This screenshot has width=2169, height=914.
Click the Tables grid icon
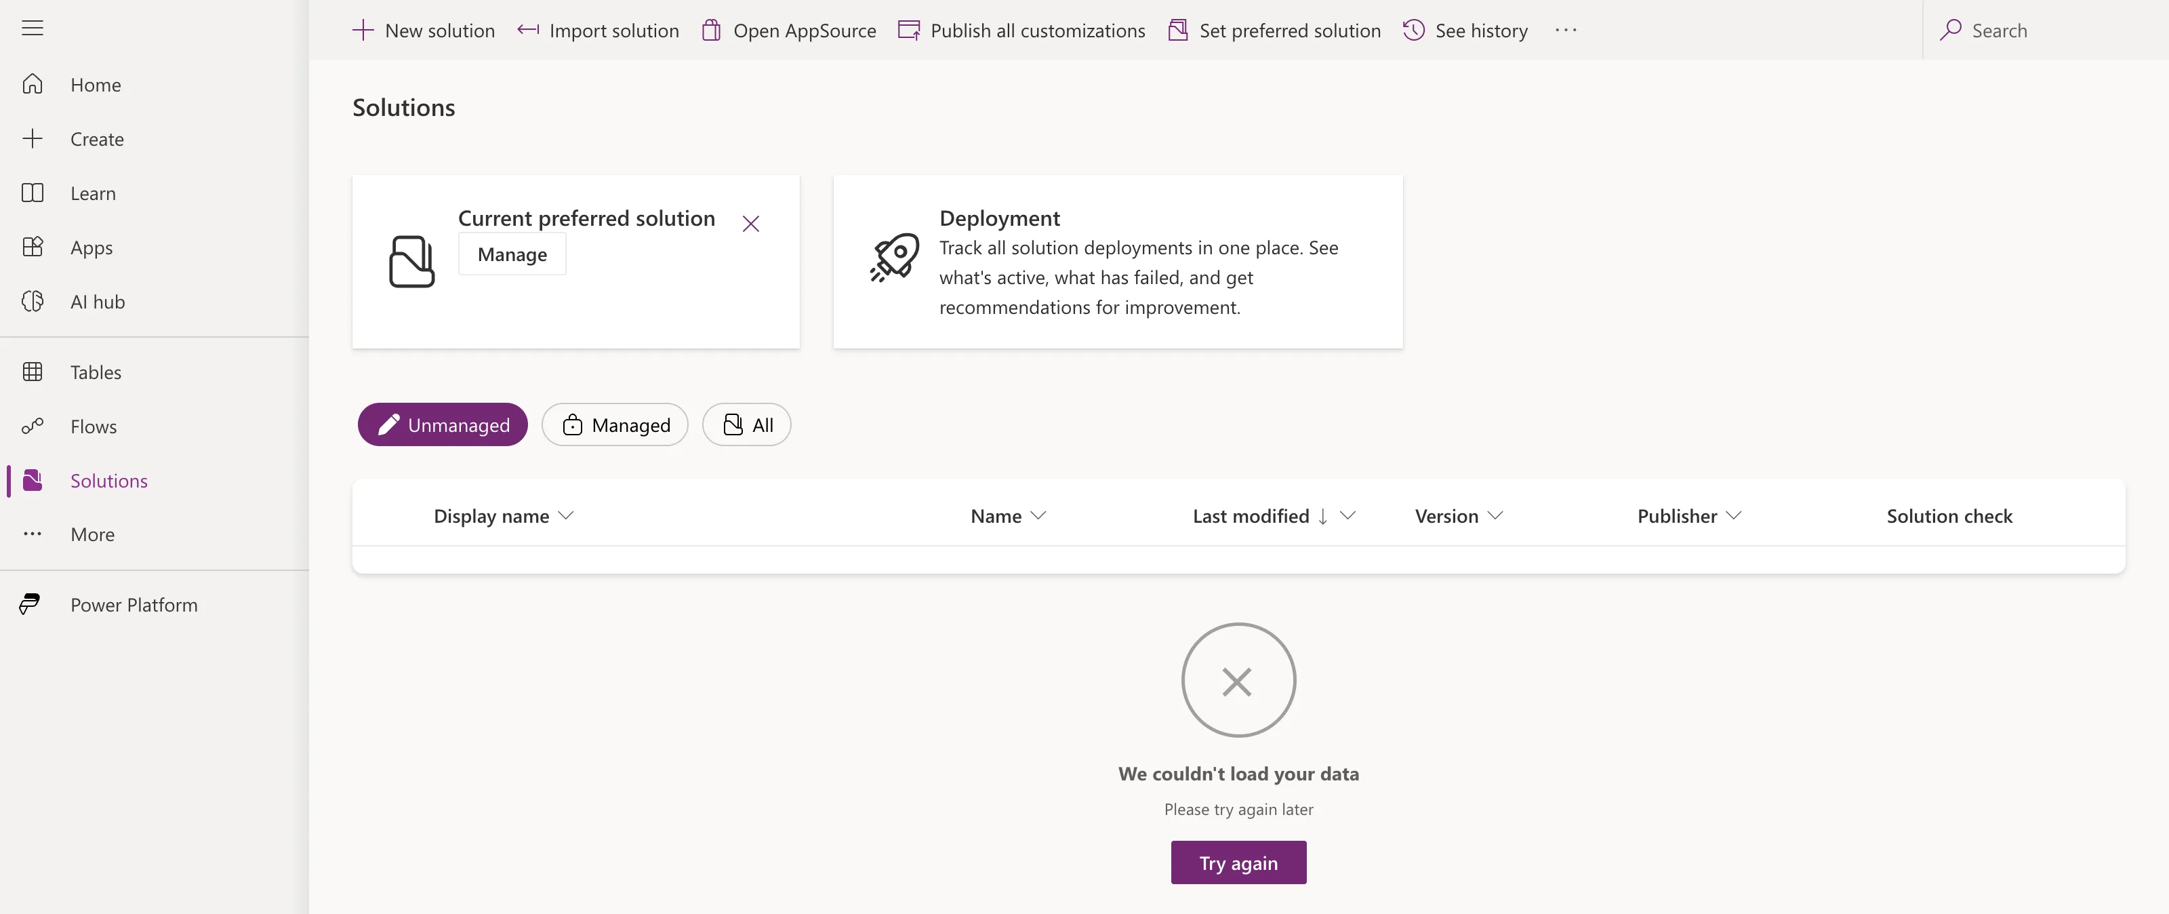point(32,372)
